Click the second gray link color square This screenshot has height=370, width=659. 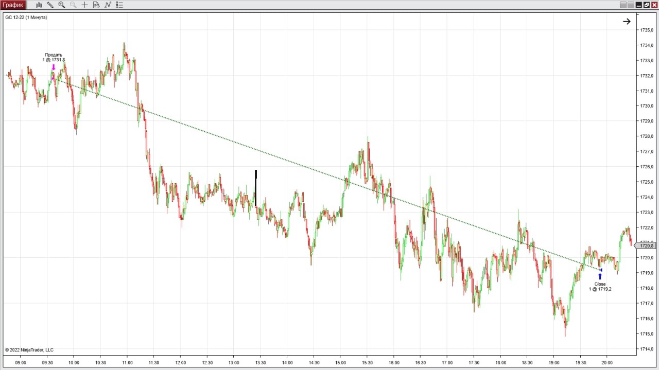631,5
